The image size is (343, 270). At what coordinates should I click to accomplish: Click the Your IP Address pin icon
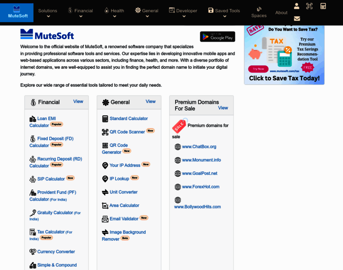click(105, 166)
